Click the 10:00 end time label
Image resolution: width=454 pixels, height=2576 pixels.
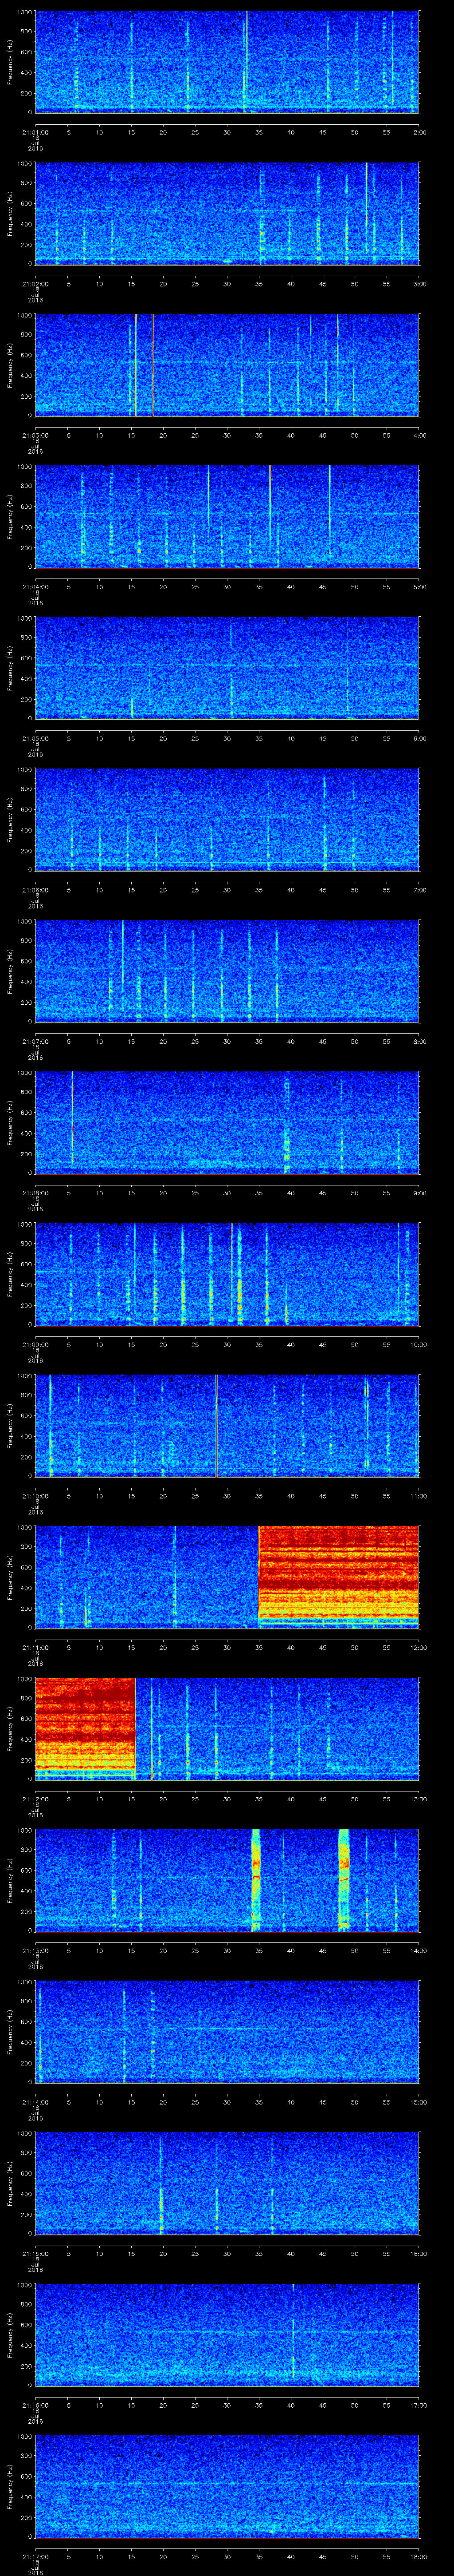(x=418, y=1344)
